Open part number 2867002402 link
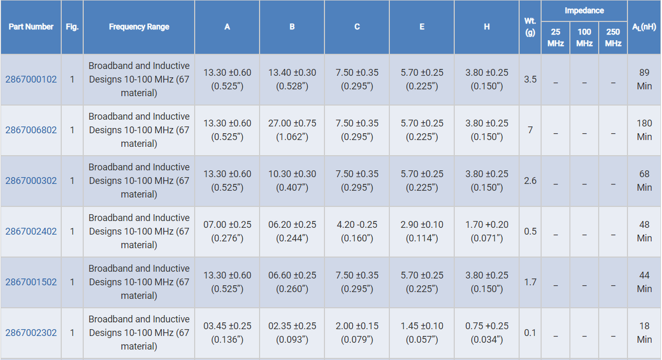Viewport: 662px width, 360px height. (x=31, y=231)
